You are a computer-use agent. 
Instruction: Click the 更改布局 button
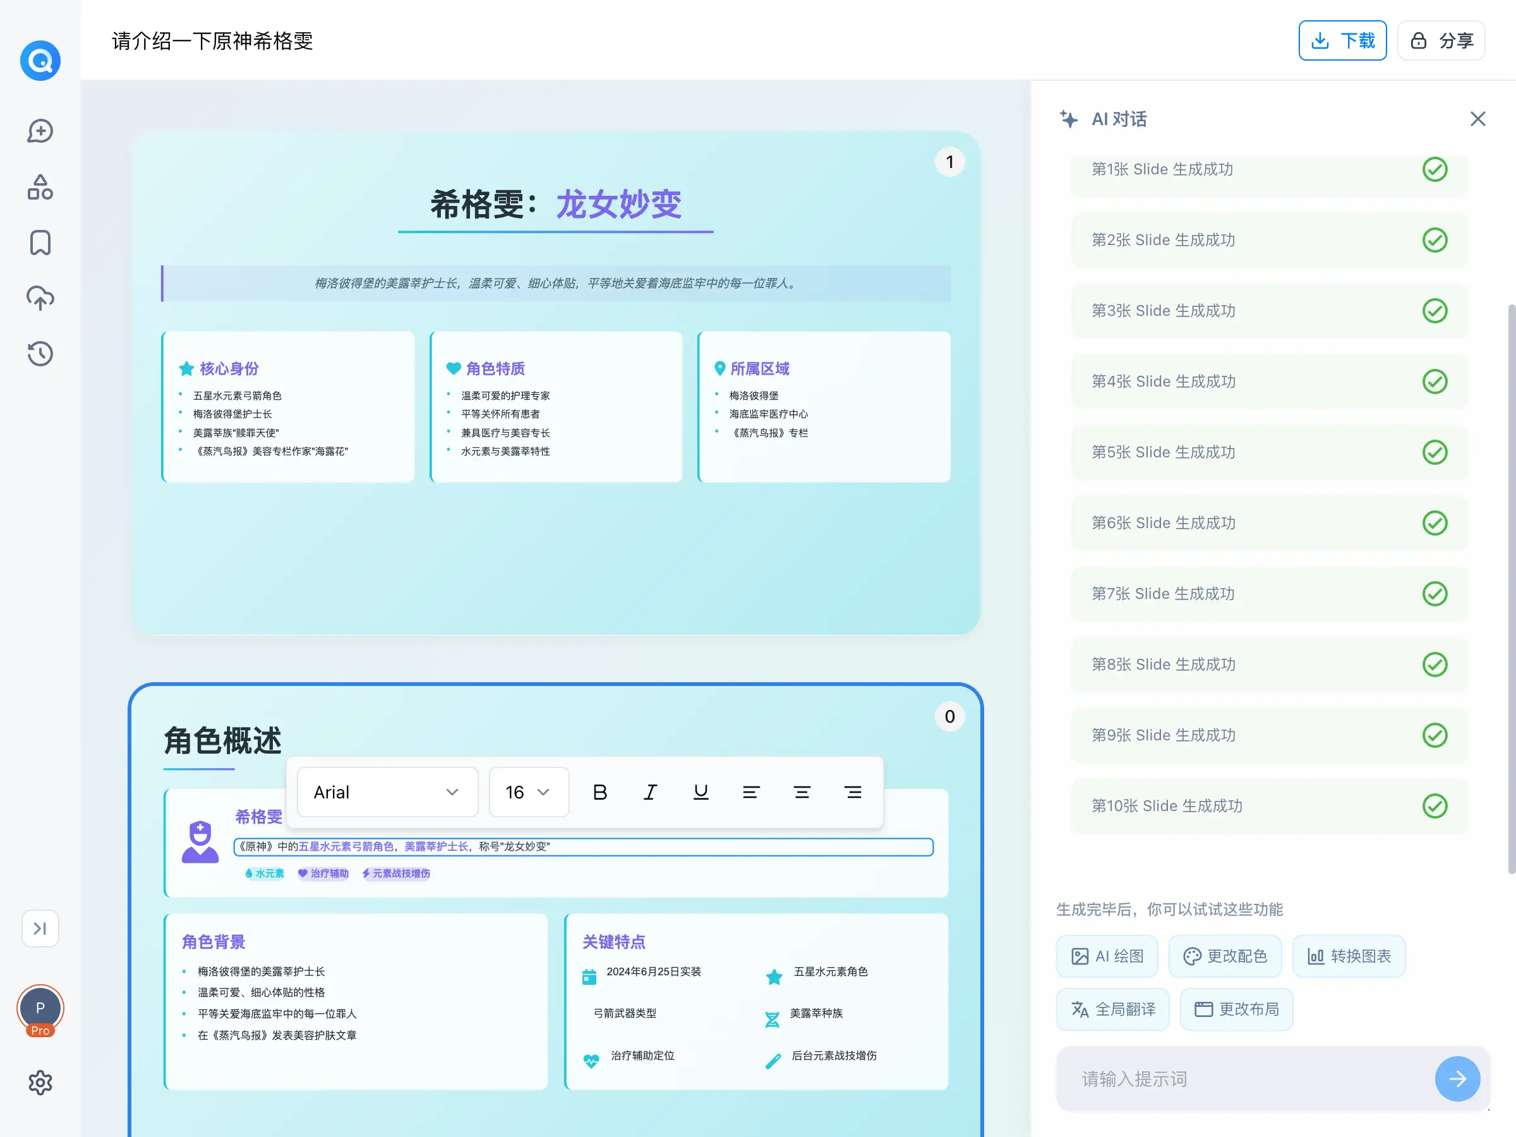pos(1236,1009)
